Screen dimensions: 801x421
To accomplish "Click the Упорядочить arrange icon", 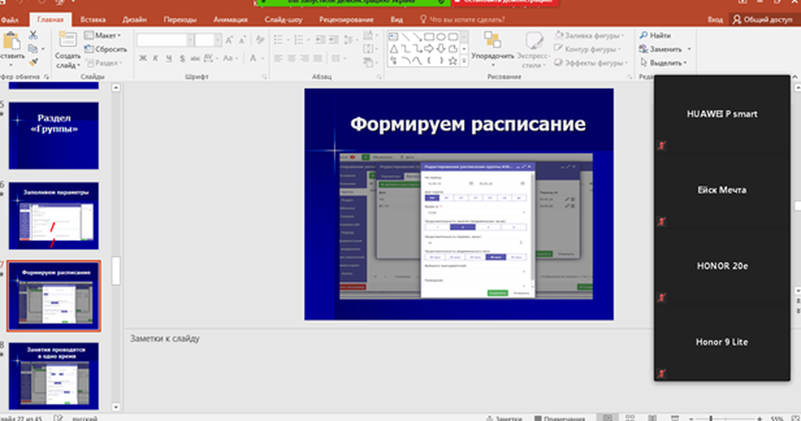I will (x=493, y=41).
